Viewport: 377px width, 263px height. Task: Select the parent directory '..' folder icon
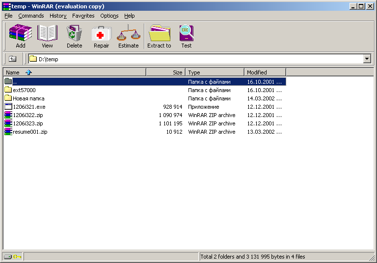[x=8, y=82]
